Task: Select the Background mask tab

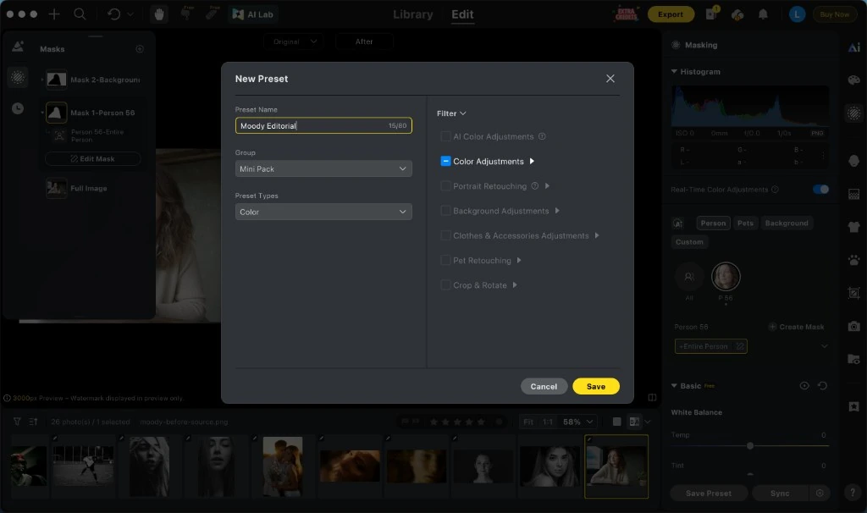Action: (x=787, y=223)
